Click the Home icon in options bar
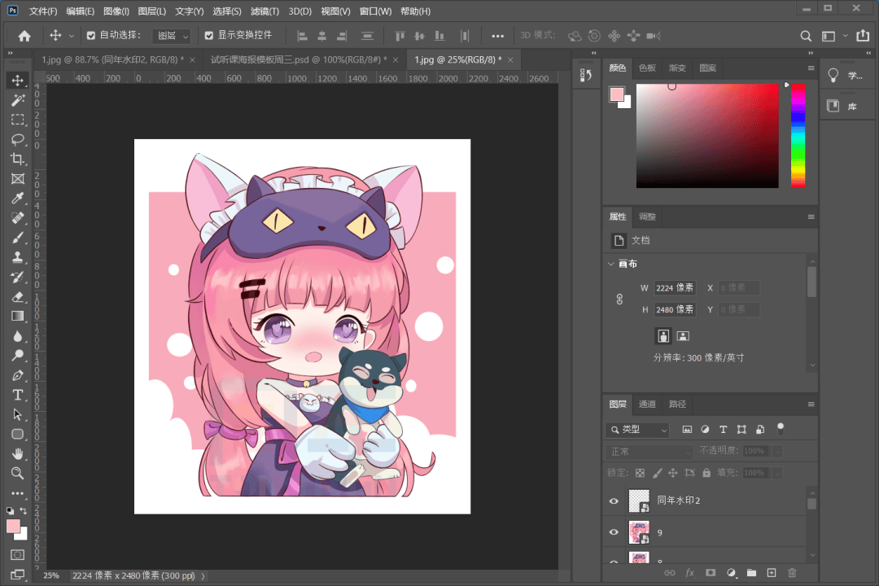The width and height of the screenshot is (879, 586). (x=24, y=36)
